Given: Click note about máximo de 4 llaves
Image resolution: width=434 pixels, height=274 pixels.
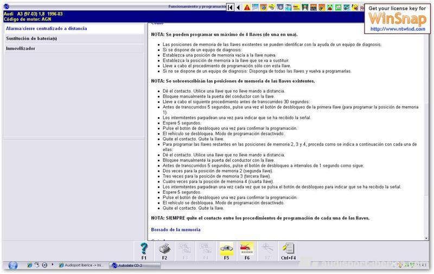Looking at the screenshot, I should [224, 35].
